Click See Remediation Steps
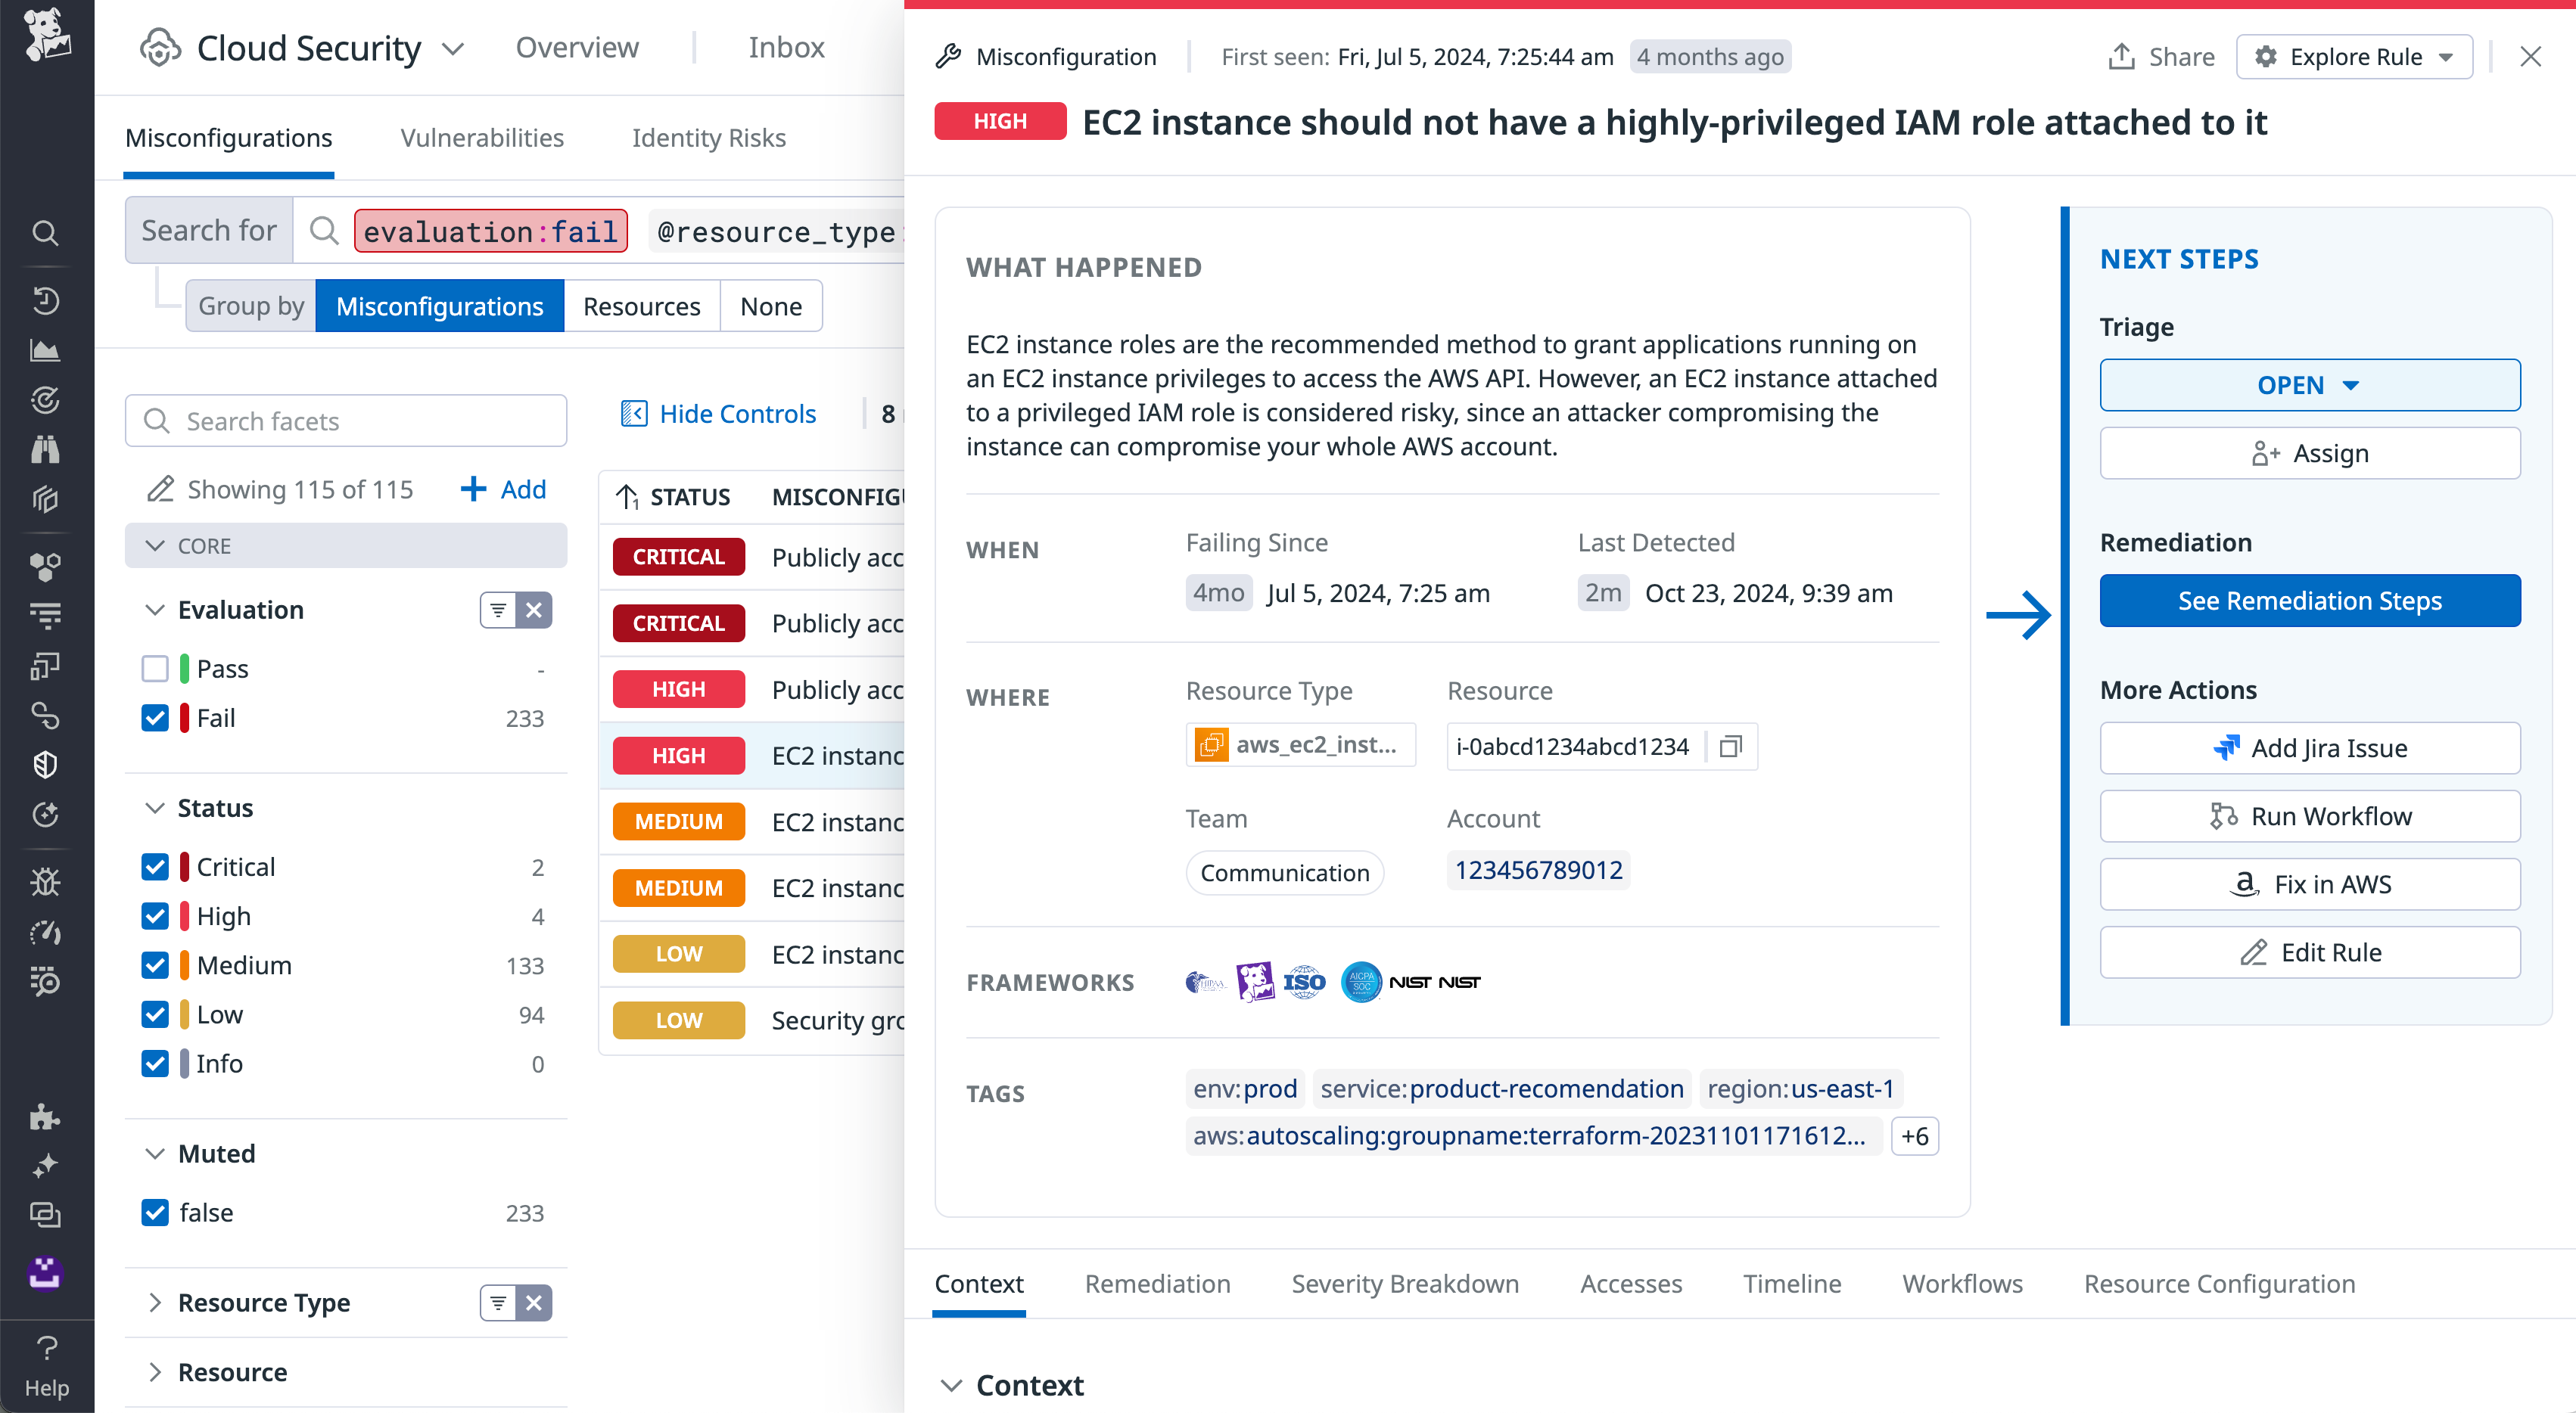This screenshot has height=1413, width=2576. (x=2310, y=601)
